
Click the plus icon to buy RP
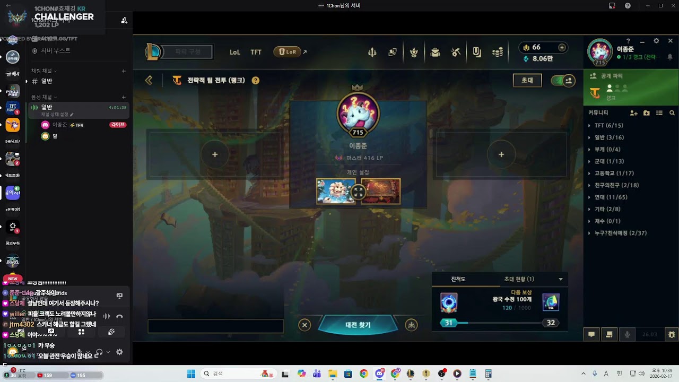pos(562,47)
